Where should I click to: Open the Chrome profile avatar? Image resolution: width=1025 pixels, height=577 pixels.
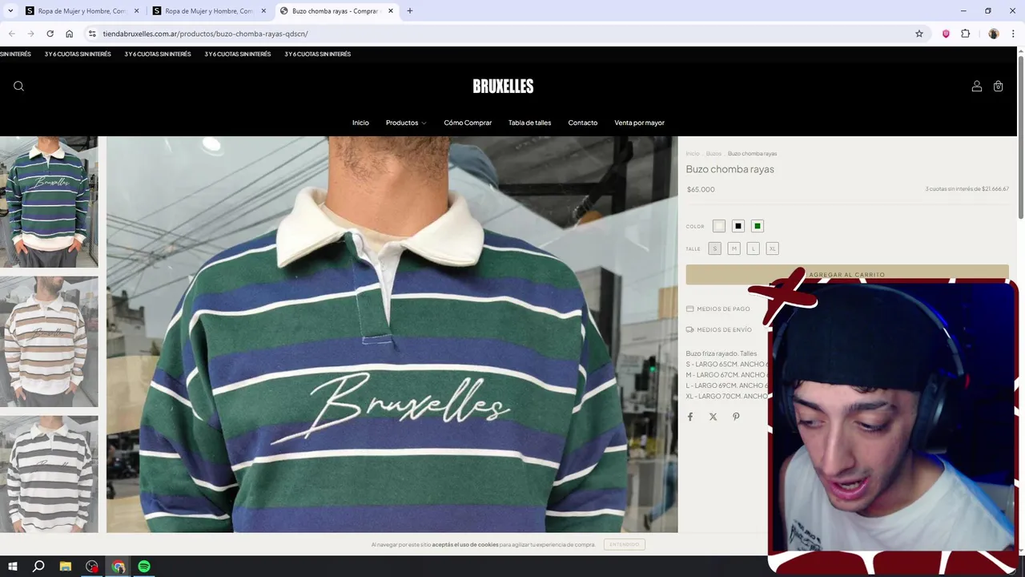pyautogui.click(x=994, y=34)
